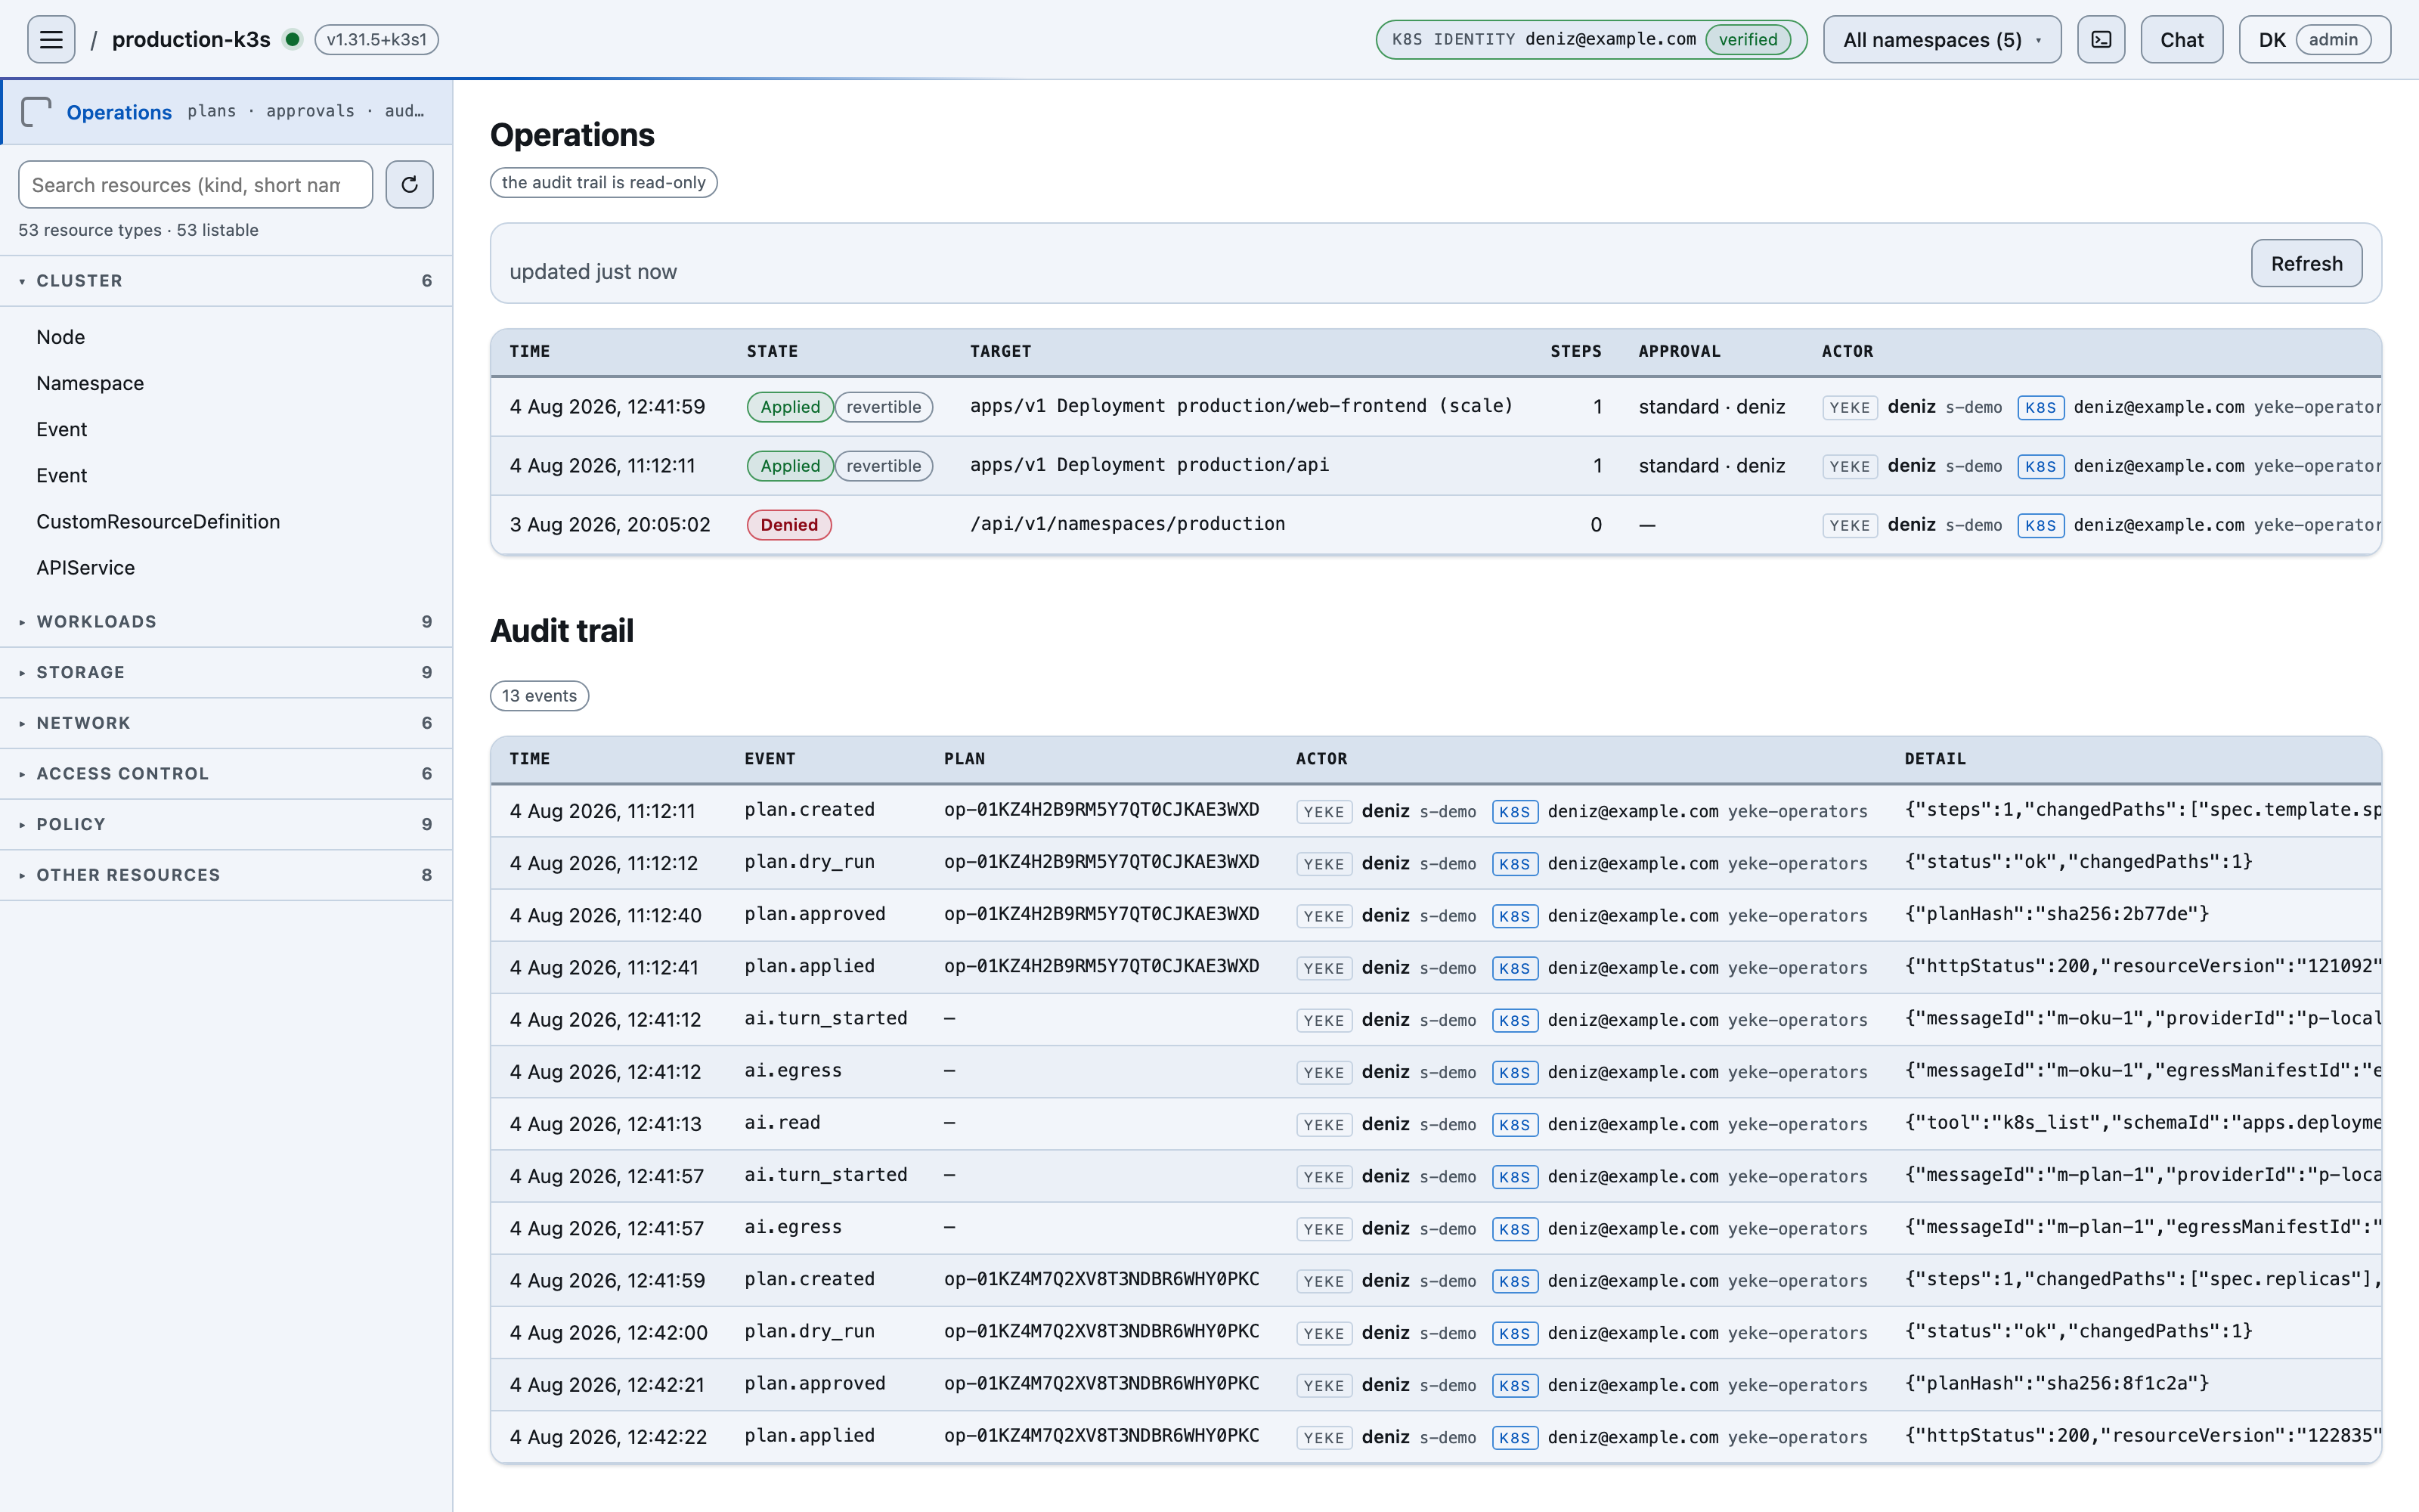Viewport: 2419px width, 1512px height.
Task: Expand the POLICY section
Action: (x=226, y=825)
